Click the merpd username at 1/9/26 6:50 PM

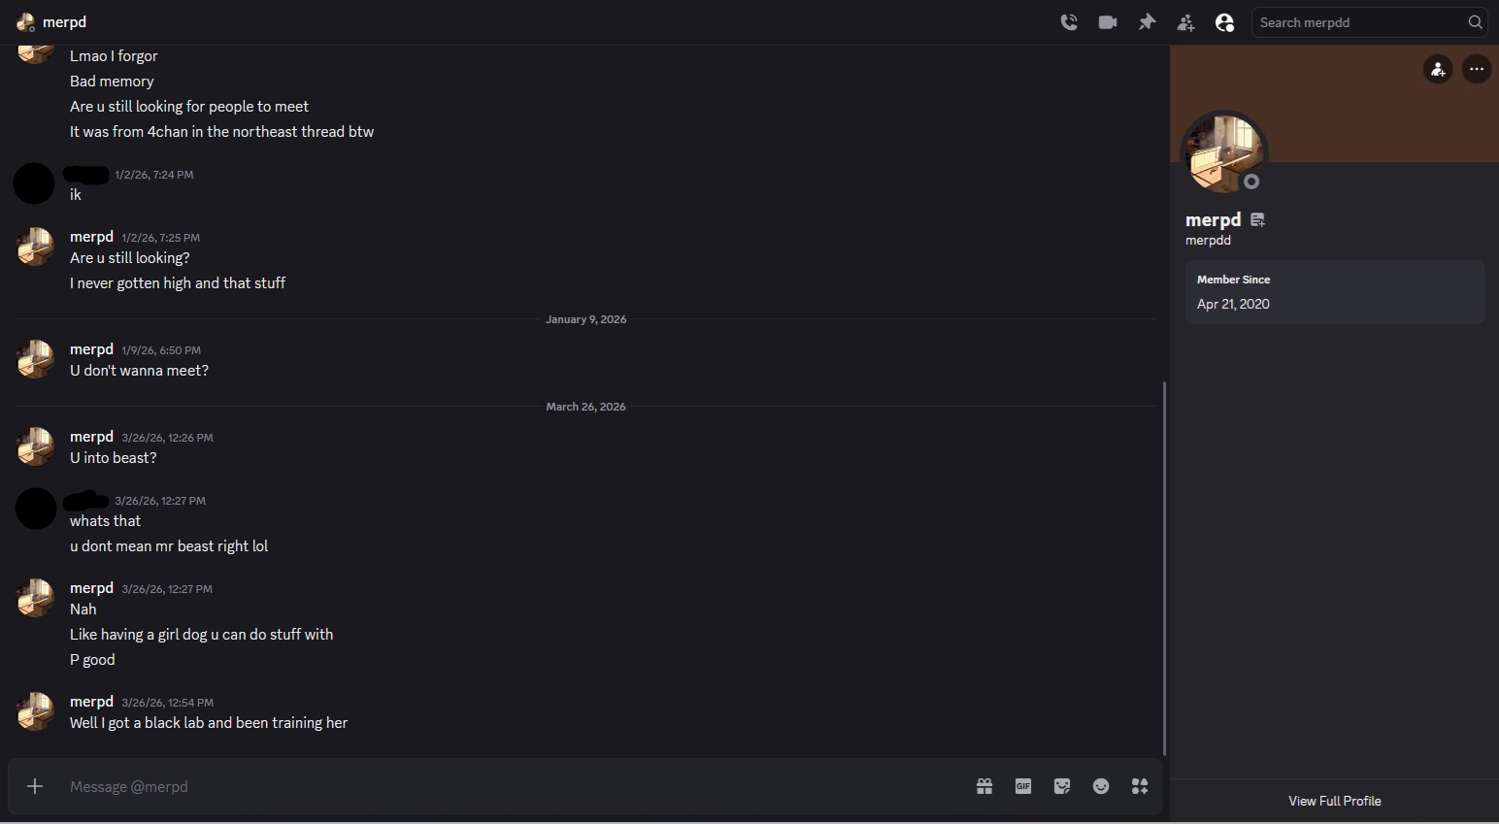(91, 349)
